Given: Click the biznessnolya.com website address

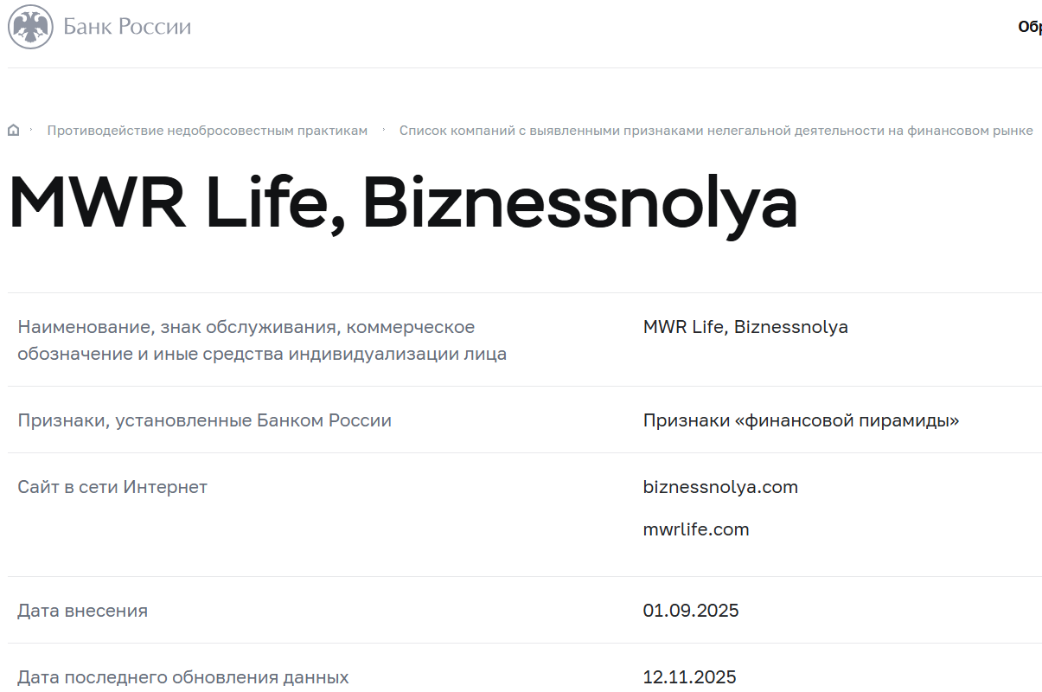Looking at the screenshot, I should click(x=720, y=487).
